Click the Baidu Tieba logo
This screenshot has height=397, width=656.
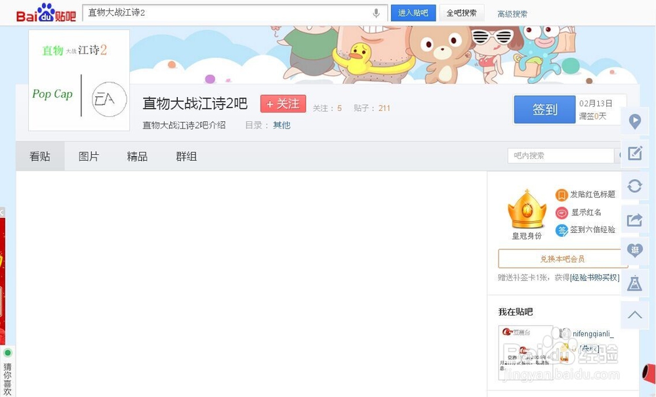[x=46, y=13]
